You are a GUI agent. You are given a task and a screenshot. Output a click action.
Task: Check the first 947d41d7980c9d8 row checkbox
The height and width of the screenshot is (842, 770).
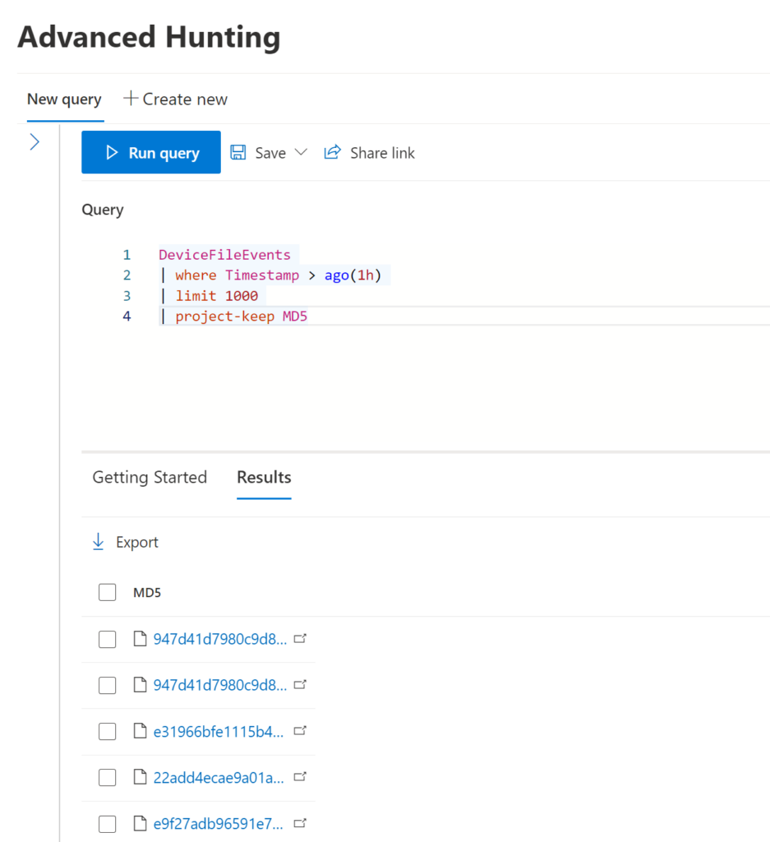click(x=108, y=639)
